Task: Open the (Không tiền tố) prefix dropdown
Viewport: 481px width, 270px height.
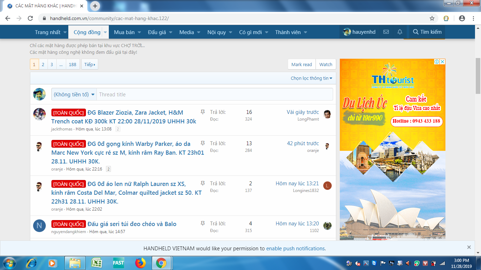Action: [74, 95]
